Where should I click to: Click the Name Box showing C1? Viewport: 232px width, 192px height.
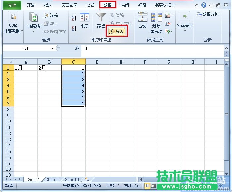26,48
